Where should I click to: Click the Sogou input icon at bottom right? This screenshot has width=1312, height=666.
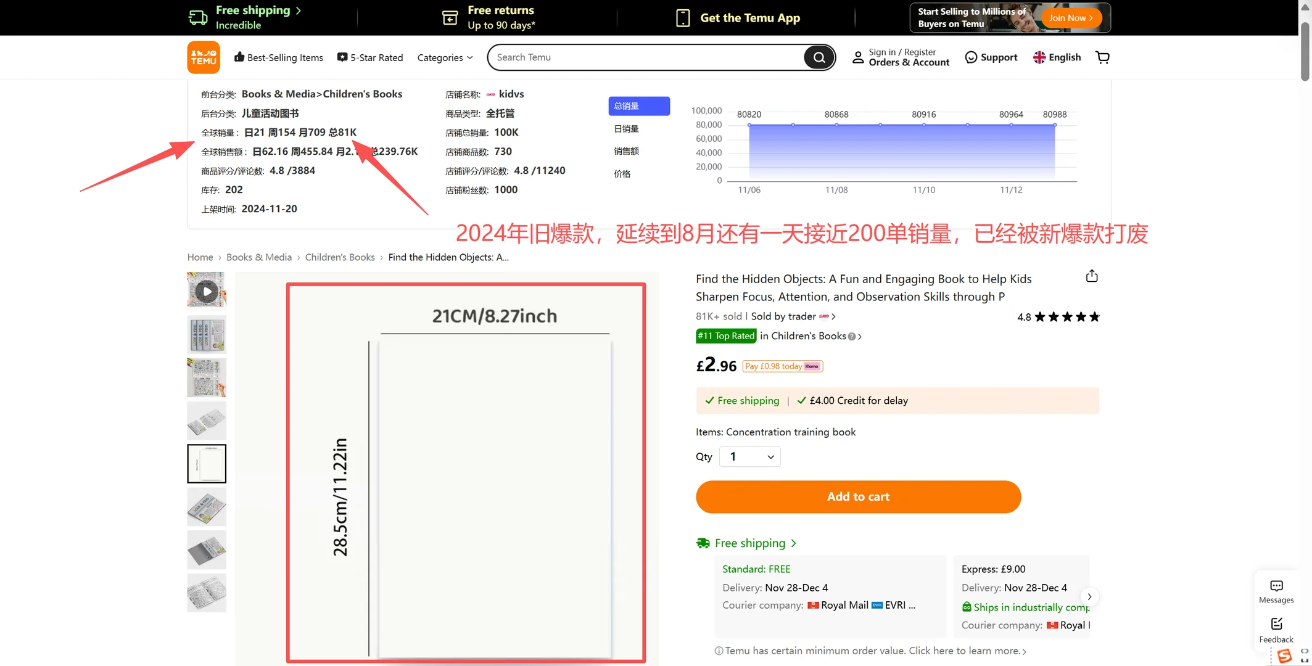1285,656
